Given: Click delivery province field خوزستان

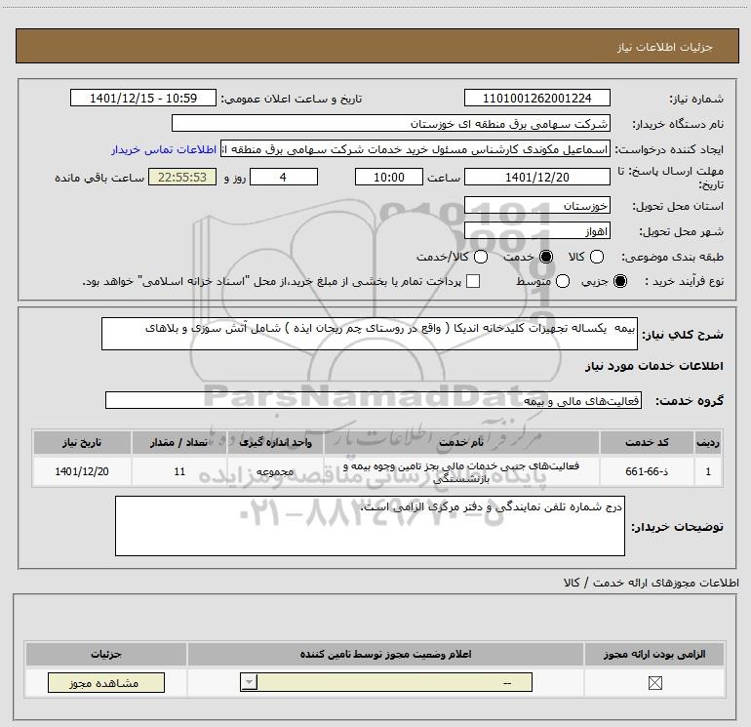Looking at the screenshot, I should coord(536,205).
